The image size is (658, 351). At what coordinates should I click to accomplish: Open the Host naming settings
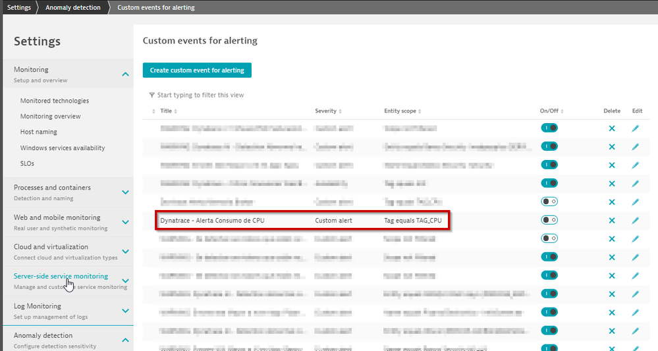(39, 132)
